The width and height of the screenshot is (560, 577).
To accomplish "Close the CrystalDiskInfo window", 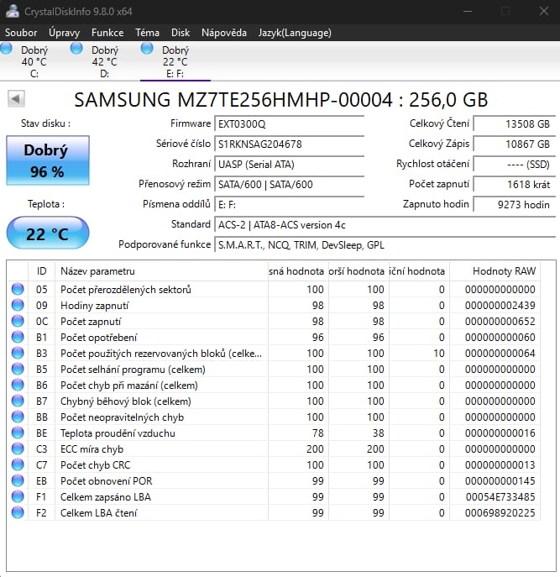I will click(x=544, y=12).
